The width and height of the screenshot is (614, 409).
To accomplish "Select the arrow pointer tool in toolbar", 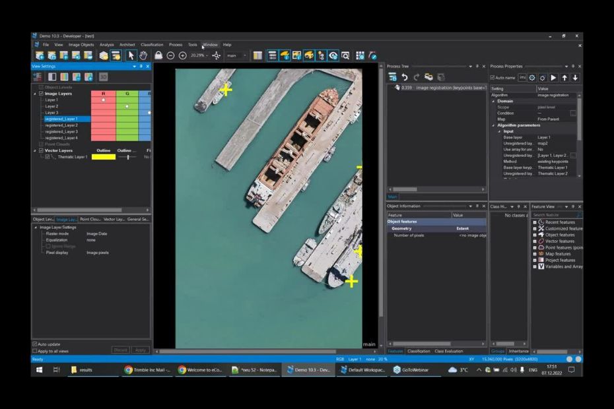I will click(131, 55).
